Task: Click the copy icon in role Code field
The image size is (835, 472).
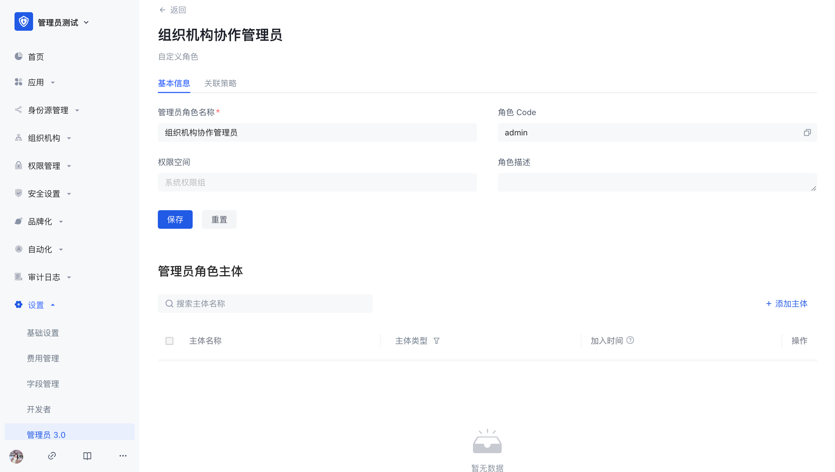Action: tap(807, 132)
